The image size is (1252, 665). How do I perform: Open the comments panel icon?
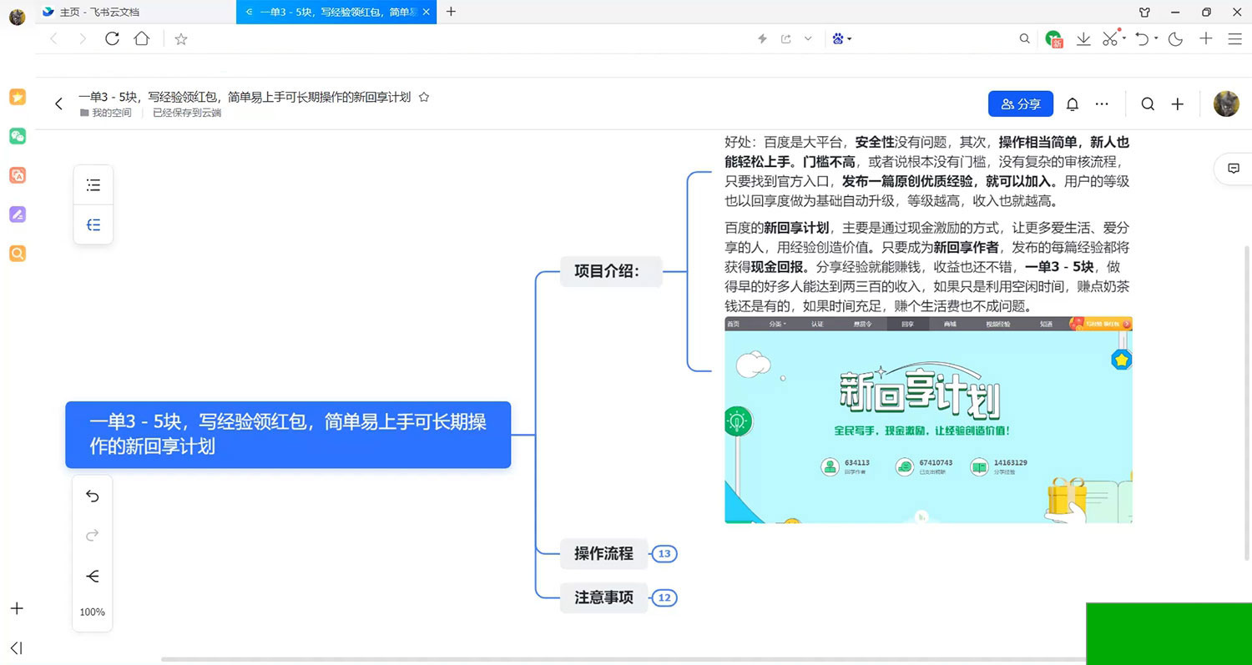coord(1234,169)
